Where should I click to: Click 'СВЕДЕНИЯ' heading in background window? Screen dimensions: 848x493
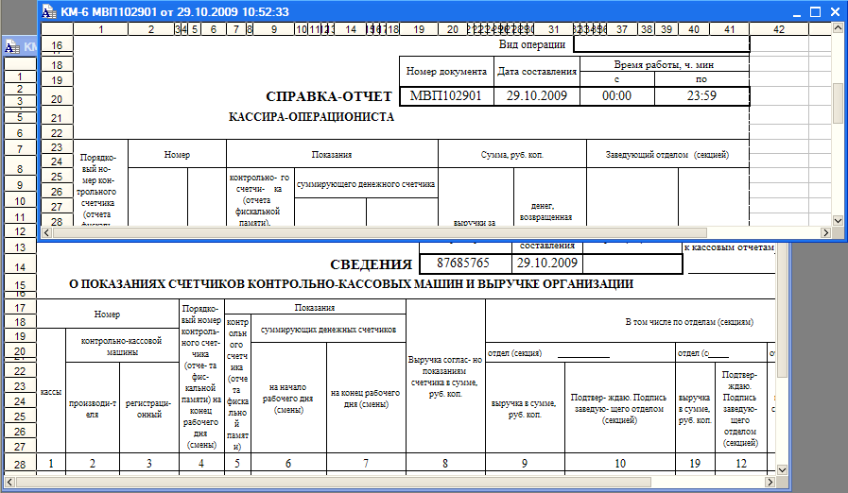[371, 264]
